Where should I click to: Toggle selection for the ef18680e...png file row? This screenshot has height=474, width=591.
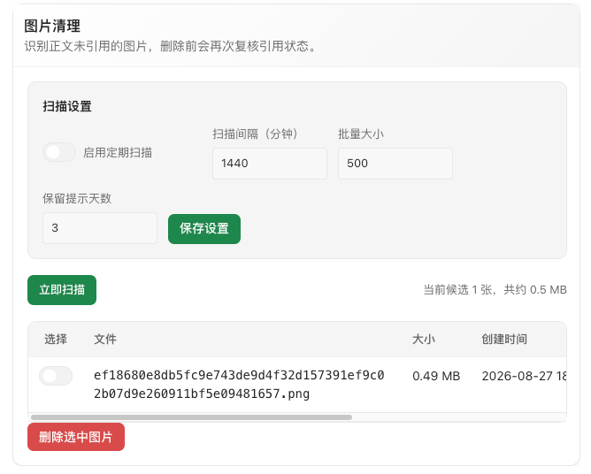click(56, 376)
